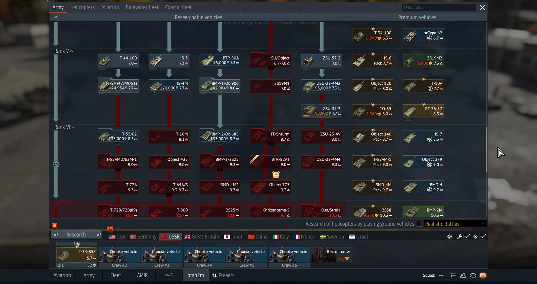Select the Great Britain nation tab
The width and height of the screenshot is (537, 284).
[202, 237]
